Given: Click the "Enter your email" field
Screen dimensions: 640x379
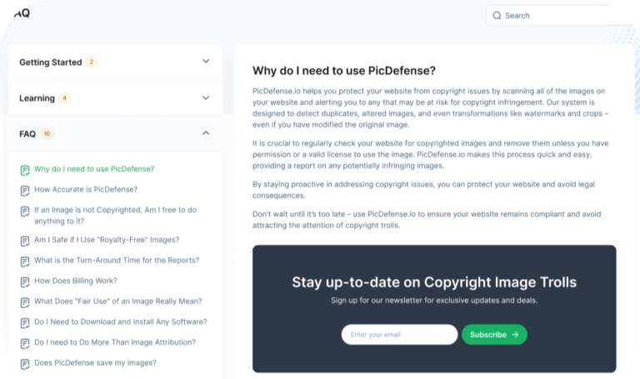Looking at the screenshot, I should click(400, 335).
